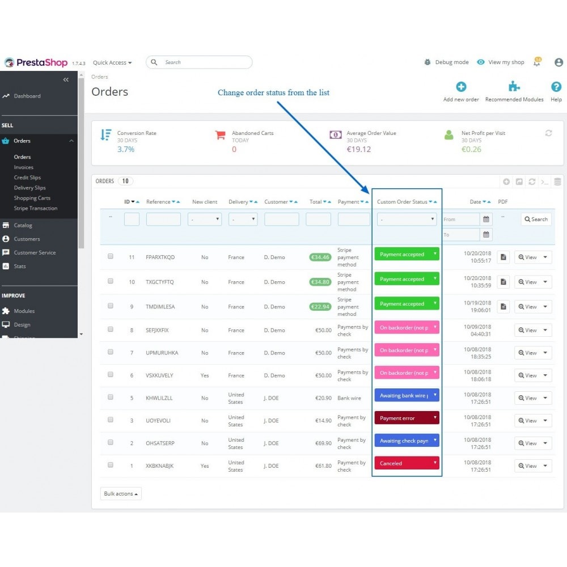567x567 pixels.
Task: Open Stripe Transaction submenu item
Action: click(x=35, y=208)
